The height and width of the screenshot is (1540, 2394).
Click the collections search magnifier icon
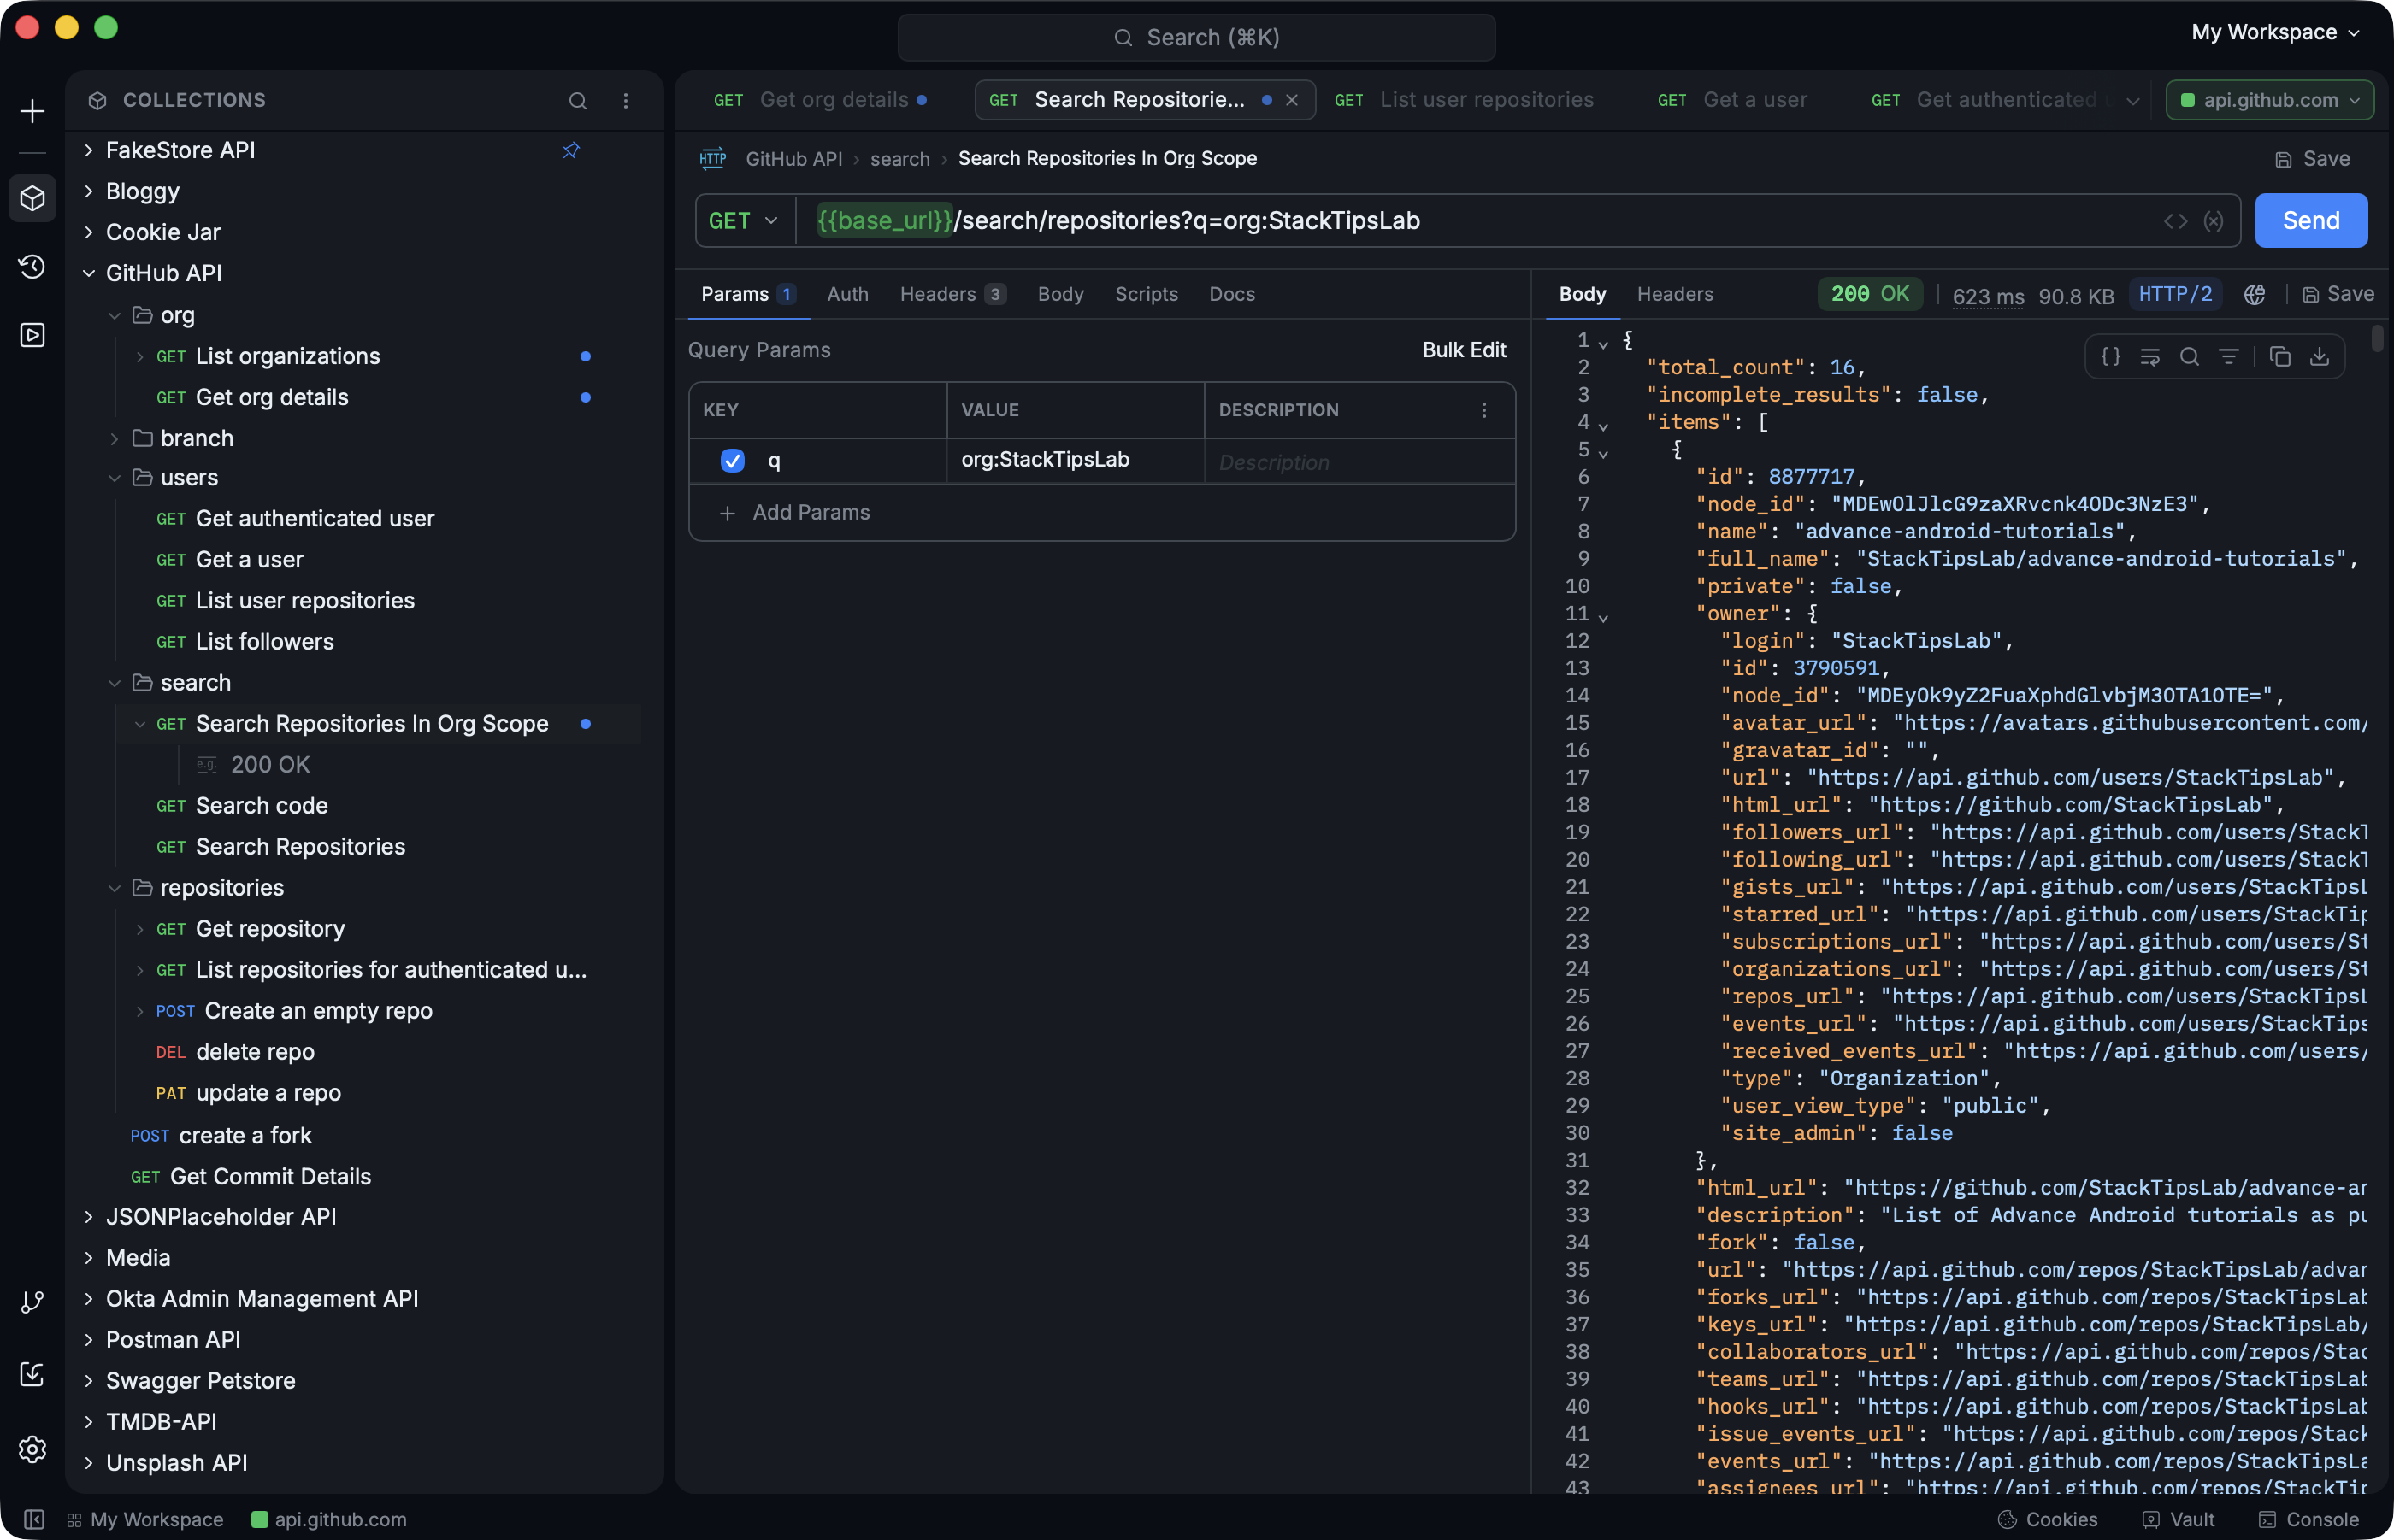577,101
